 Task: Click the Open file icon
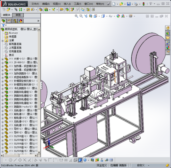121,4
